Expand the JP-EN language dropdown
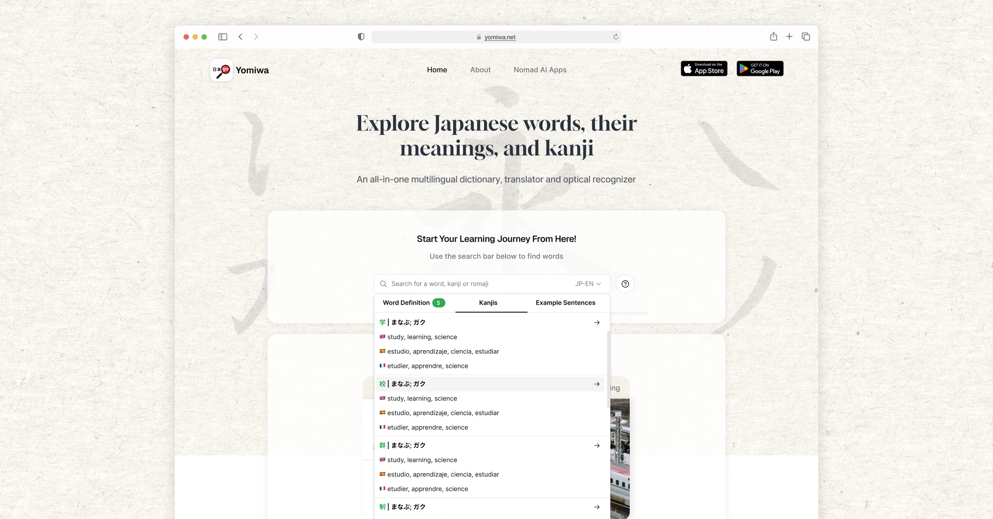The height and width of the screenshot is (519, 993). 588,284
